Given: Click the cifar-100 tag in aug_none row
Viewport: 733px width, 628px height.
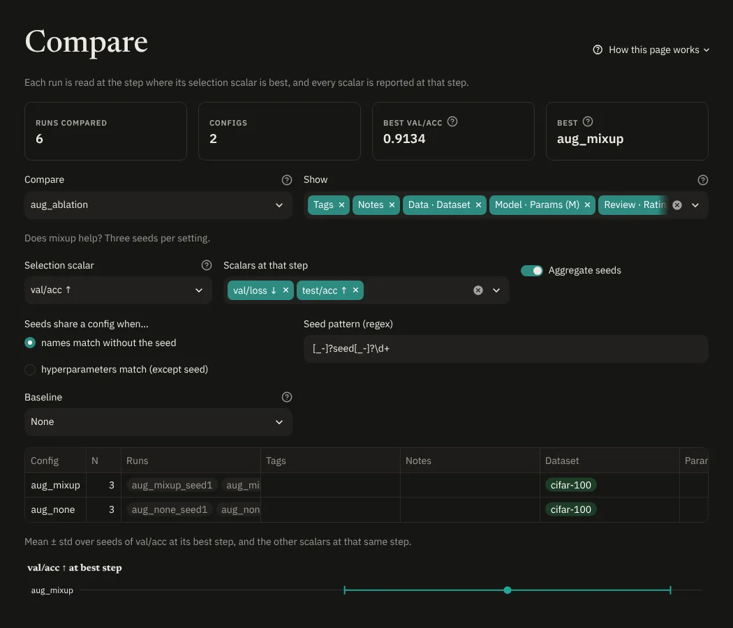Looking at the screenshot, I should pyautogui.click(x=571, y=509).
